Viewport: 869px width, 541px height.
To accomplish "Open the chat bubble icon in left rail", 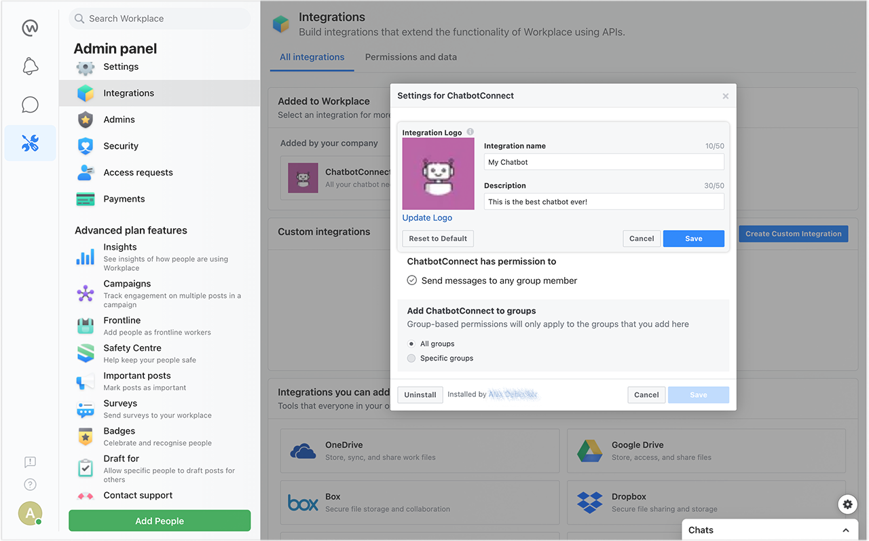I will point(30,105).
